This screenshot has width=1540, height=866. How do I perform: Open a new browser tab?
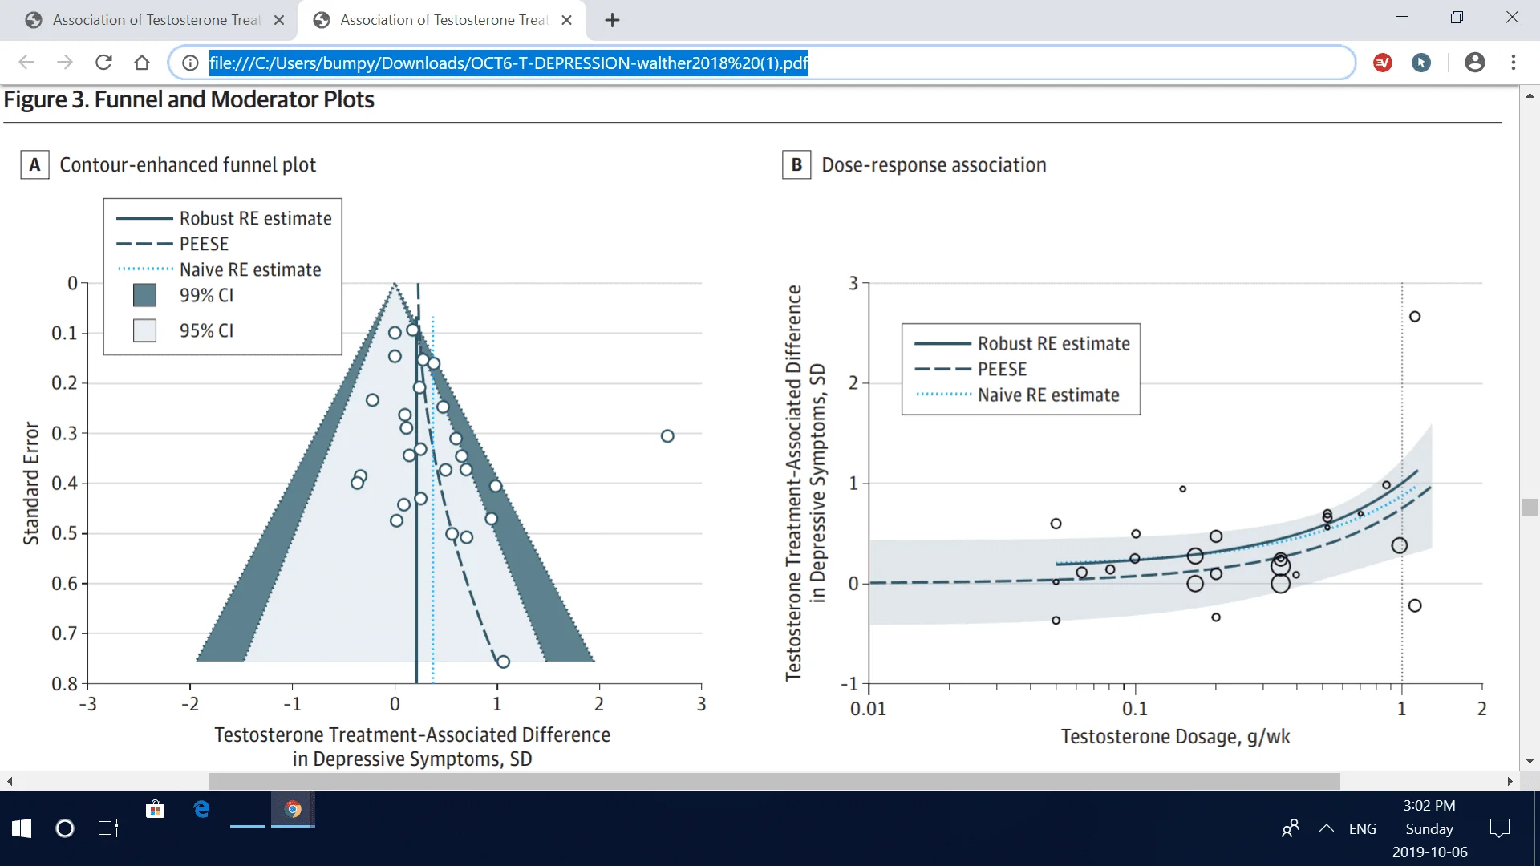[x=612, y=20]
